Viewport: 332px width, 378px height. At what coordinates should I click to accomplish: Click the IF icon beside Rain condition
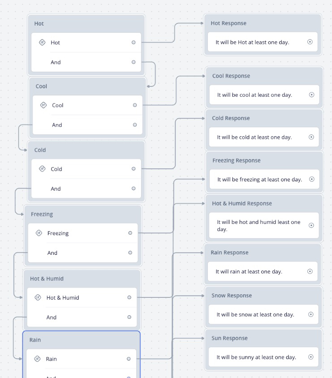coord(37,359)
